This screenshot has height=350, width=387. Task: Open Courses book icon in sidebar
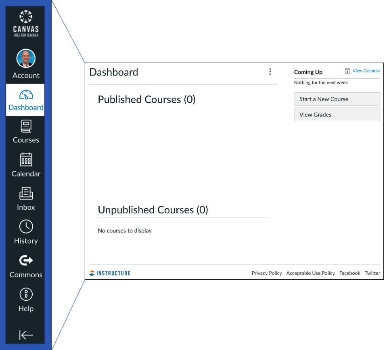[26, 126]
